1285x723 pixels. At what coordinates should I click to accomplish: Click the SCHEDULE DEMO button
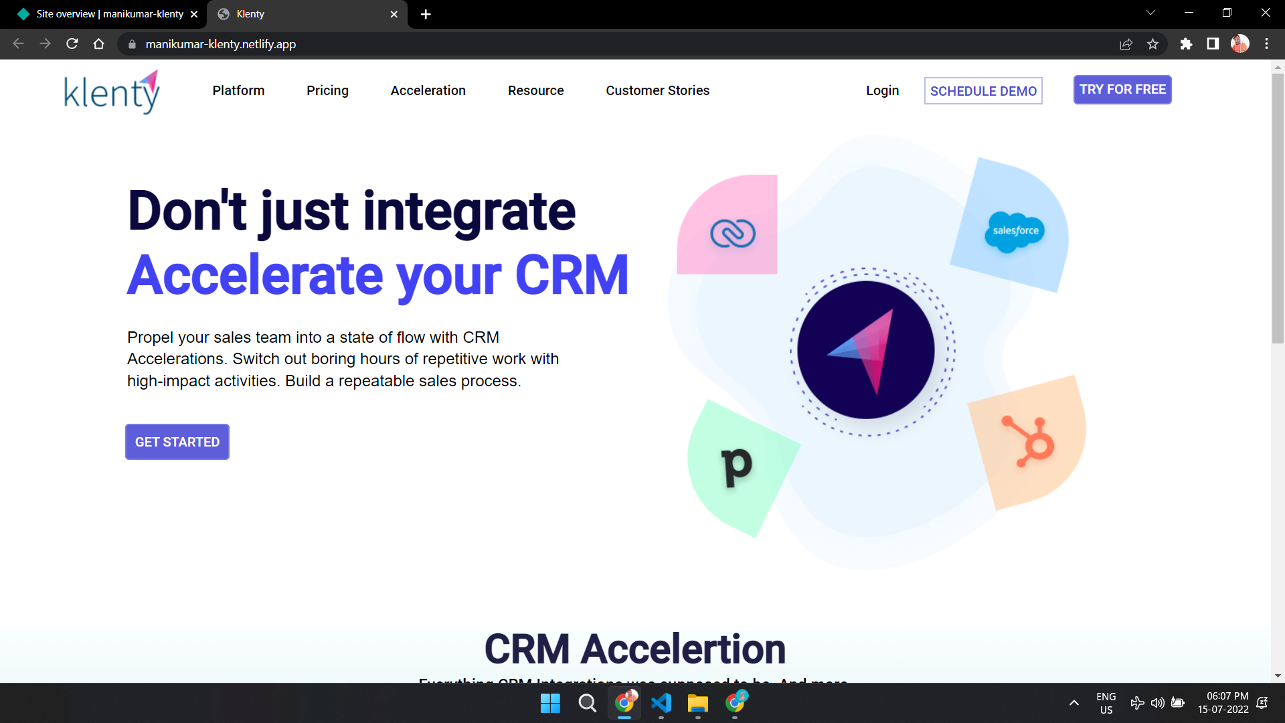pos(983,91)
